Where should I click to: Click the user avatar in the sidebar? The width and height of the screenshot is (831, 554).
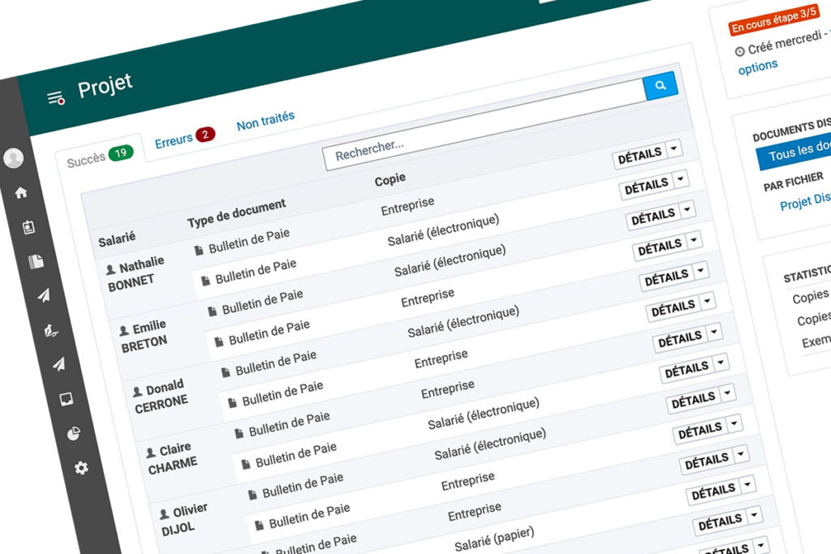tap(13, 159)
